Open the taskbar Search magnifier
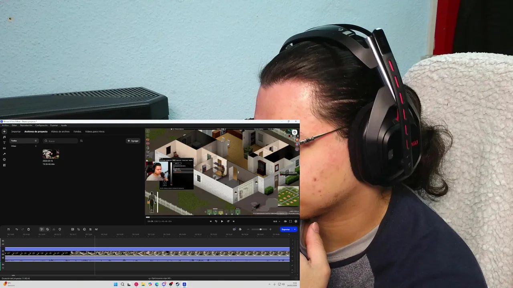 pyautogui.click(x=123, y=284)
